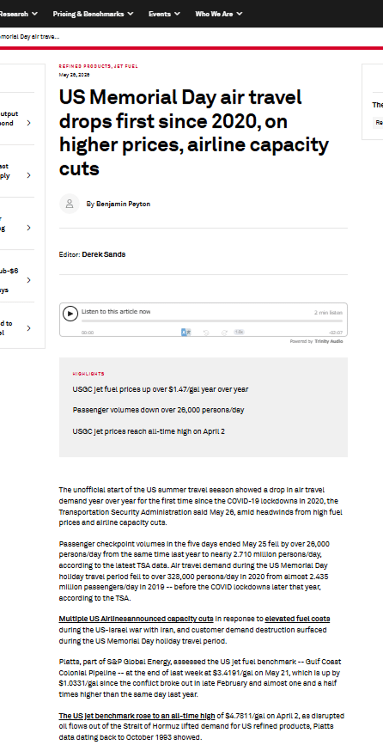Click the remaining time -02:07

point(336,333)
